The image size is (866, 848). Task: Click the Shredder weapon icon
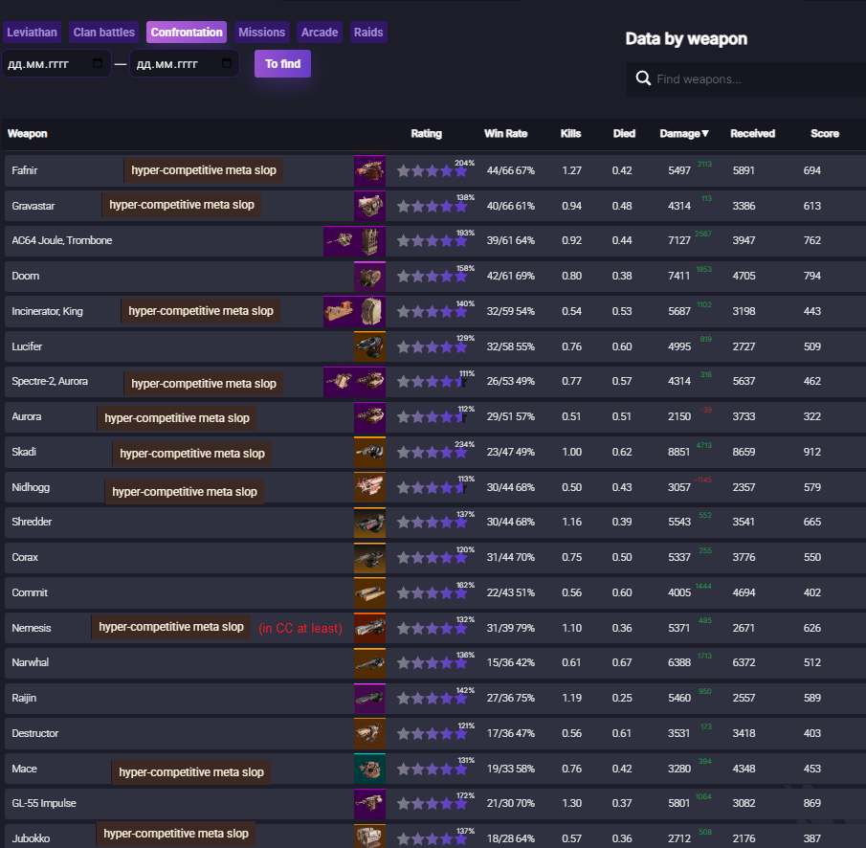(369, 522)
